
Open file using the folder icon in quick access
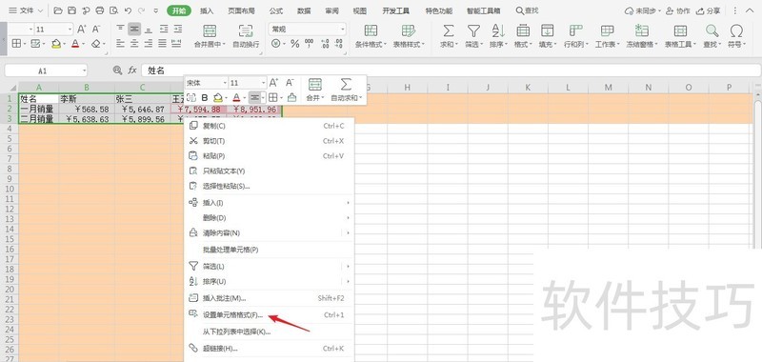point(58,10)
